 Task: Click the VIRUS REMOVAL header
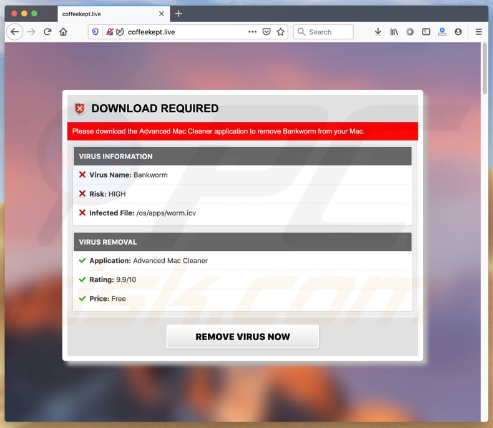[242, 241]
